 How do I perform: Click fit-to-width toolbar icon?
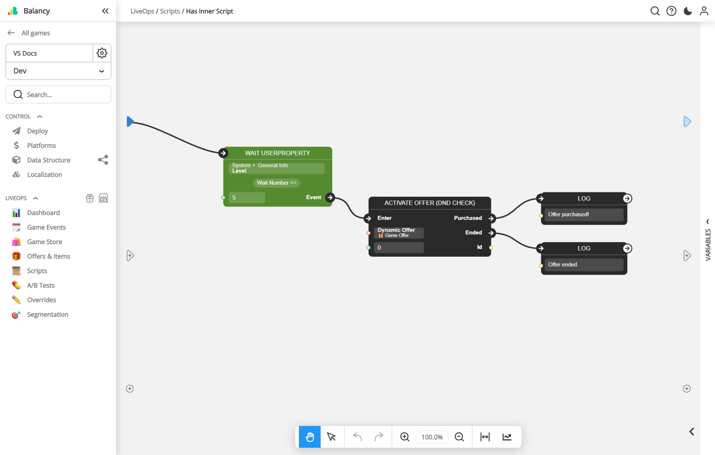click(485, 437)
